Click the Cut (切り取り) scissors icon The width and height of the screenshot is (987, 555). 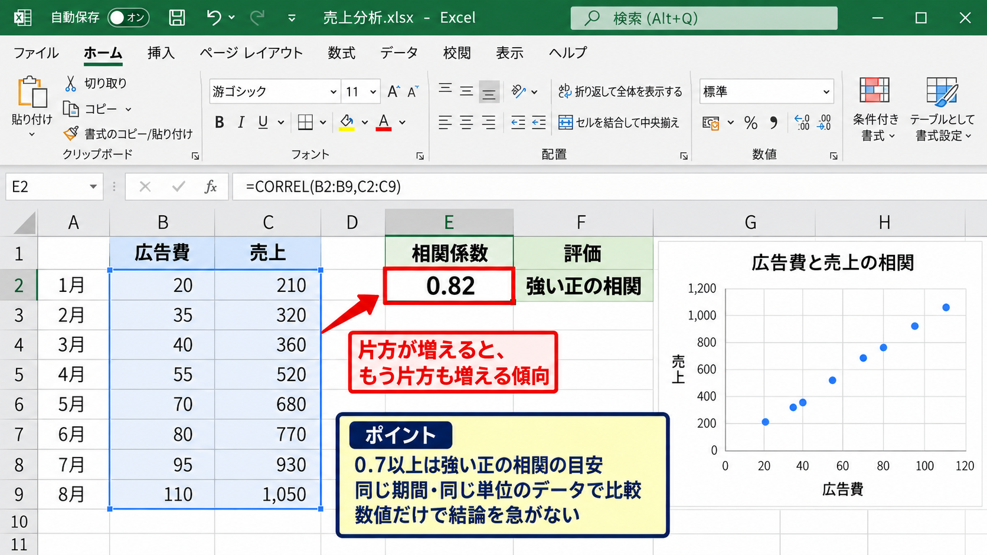pos(71,83)
